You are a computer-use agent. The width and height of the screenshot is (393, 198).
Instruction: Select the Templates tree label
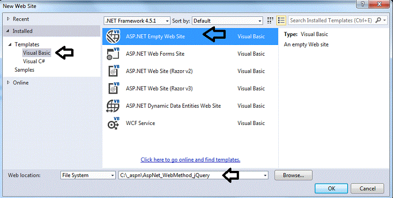[x=27, y=44]
